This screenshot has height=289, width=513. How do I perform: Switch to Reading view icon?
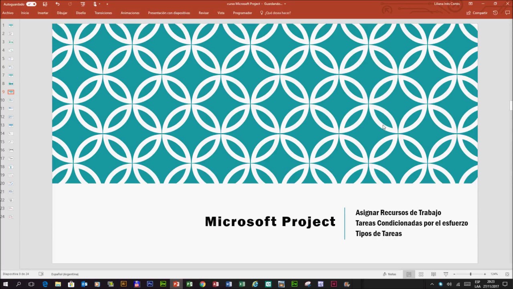[433, 274]
